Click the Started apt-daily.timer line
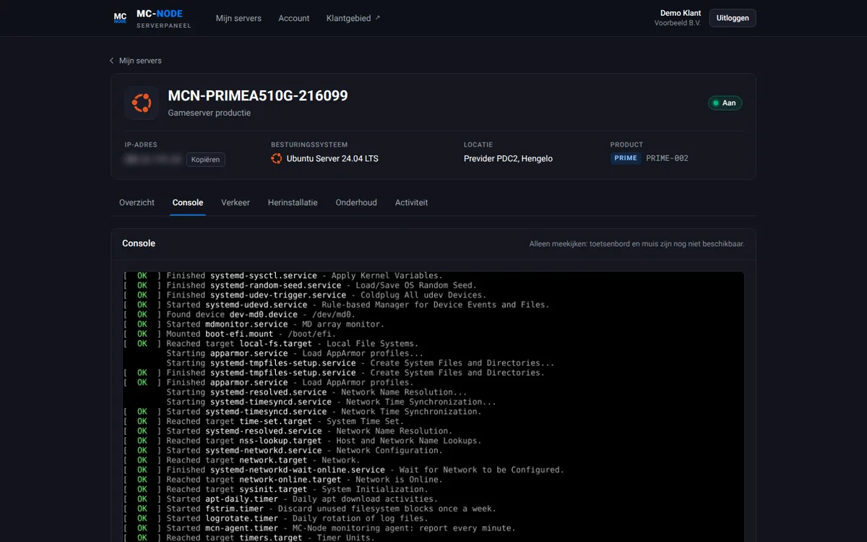The image size is (867, 542). 280,499
